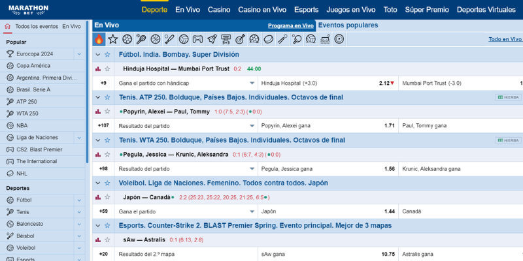
Task: Filter live events by basketball icon
Action: pyautogui.click(x=156, y=39)
